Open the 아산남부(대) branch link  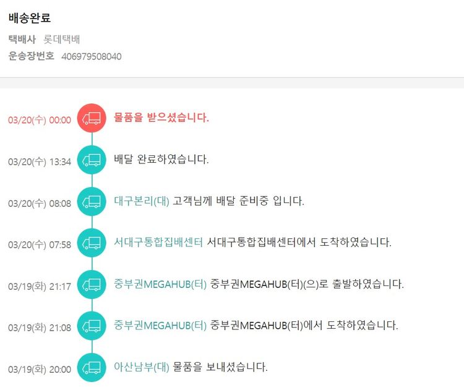(142, 367)
